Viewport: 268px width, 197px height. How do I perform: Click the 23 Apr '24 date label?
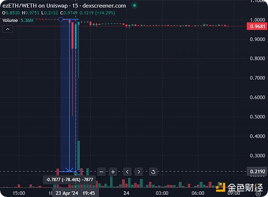pos(67,193)
